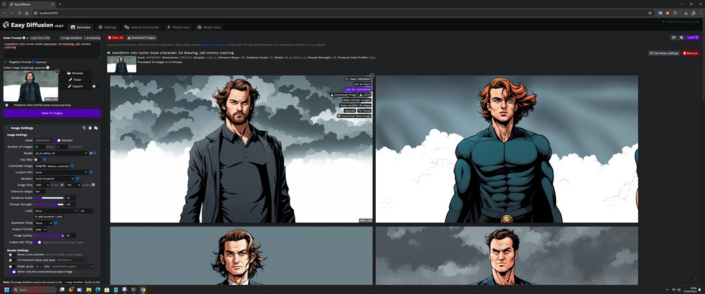Image resolution: width=705 pixels, height=294 pixels.
Task: Click the magnifier zoom icon near Undo
Action: 680,37
